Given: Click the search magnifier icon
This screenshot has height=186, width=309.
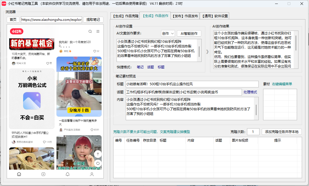Looking at the screenshot, I should click(90, 31).
